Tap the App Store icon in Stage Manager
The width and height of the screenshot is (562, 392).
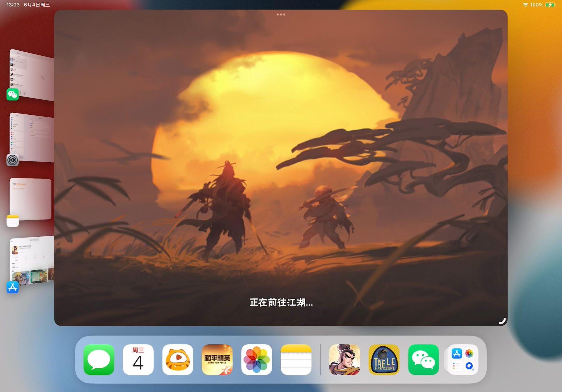click(x=13, y=287)
